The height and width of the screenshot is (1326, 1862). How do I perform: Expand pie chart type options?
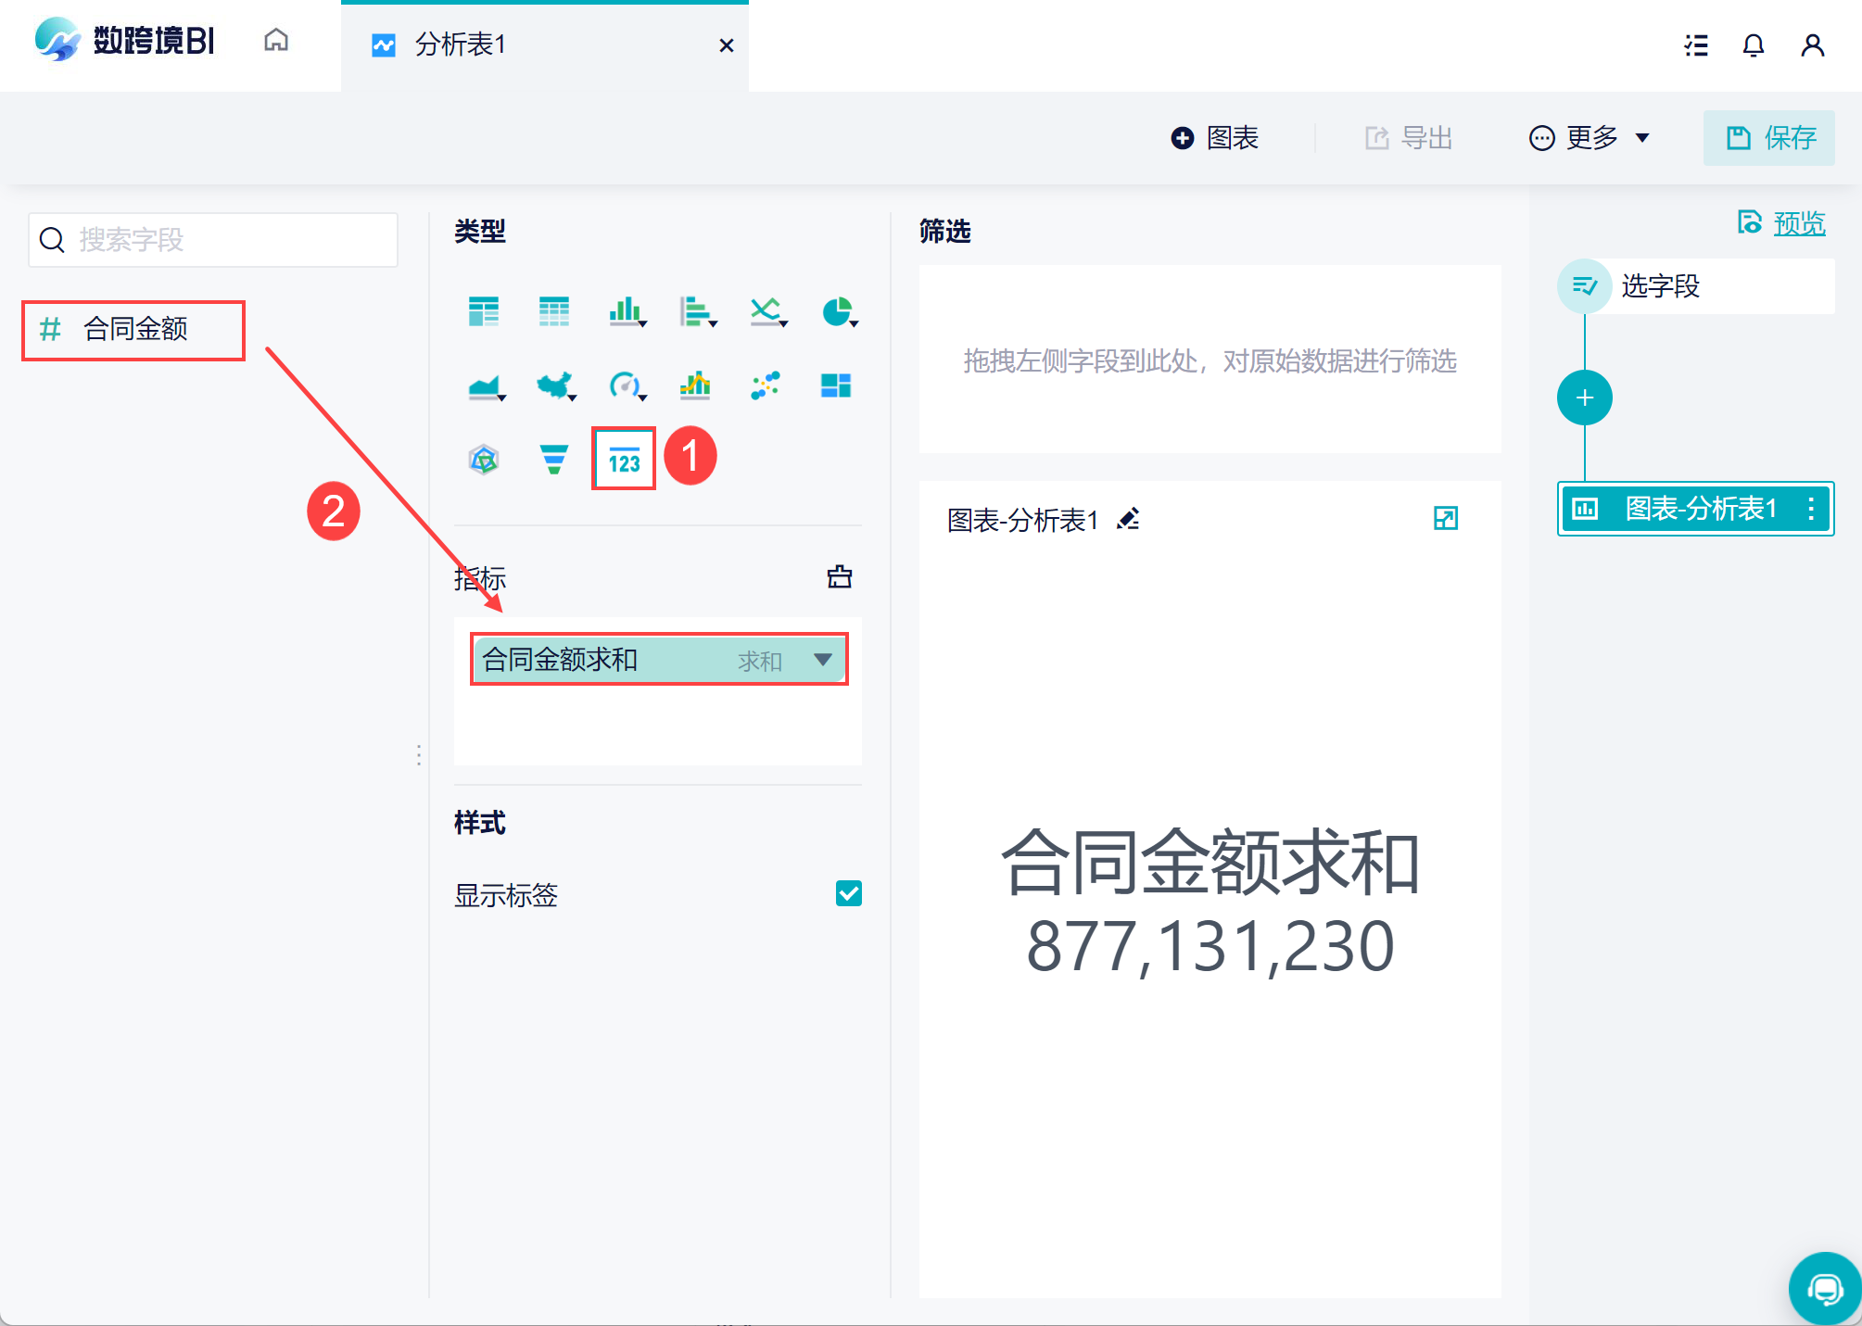(x=854, y=323)
